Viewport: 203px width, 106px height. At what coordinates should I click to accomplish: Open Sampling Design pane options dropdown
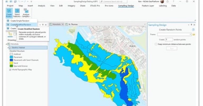(188, 25)
